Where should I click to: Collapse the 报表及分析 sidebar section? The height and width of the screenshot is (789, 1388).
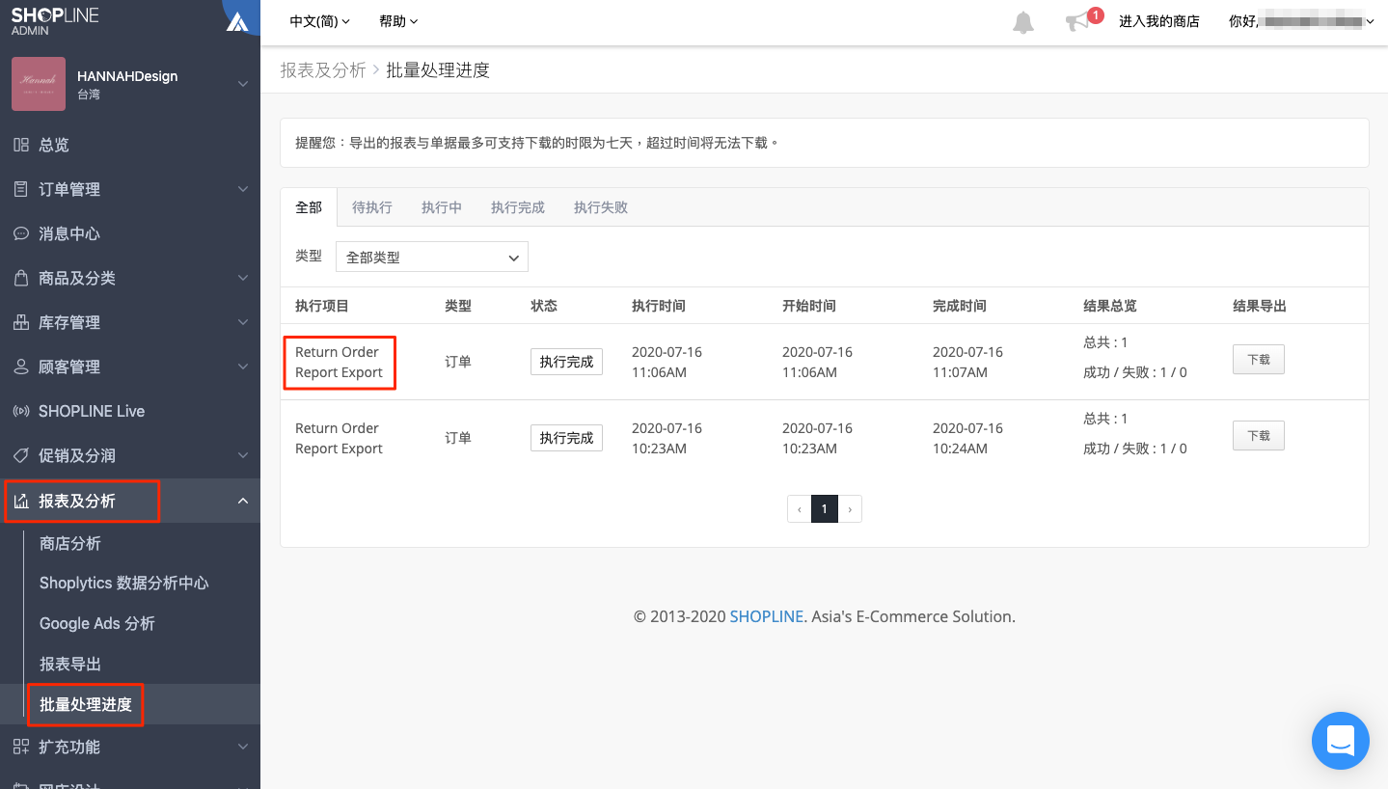130,501
